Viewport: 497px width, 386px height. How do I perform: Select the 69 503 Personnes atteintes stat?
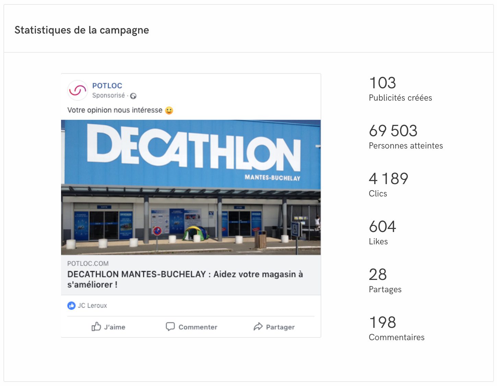coord(406,137)
